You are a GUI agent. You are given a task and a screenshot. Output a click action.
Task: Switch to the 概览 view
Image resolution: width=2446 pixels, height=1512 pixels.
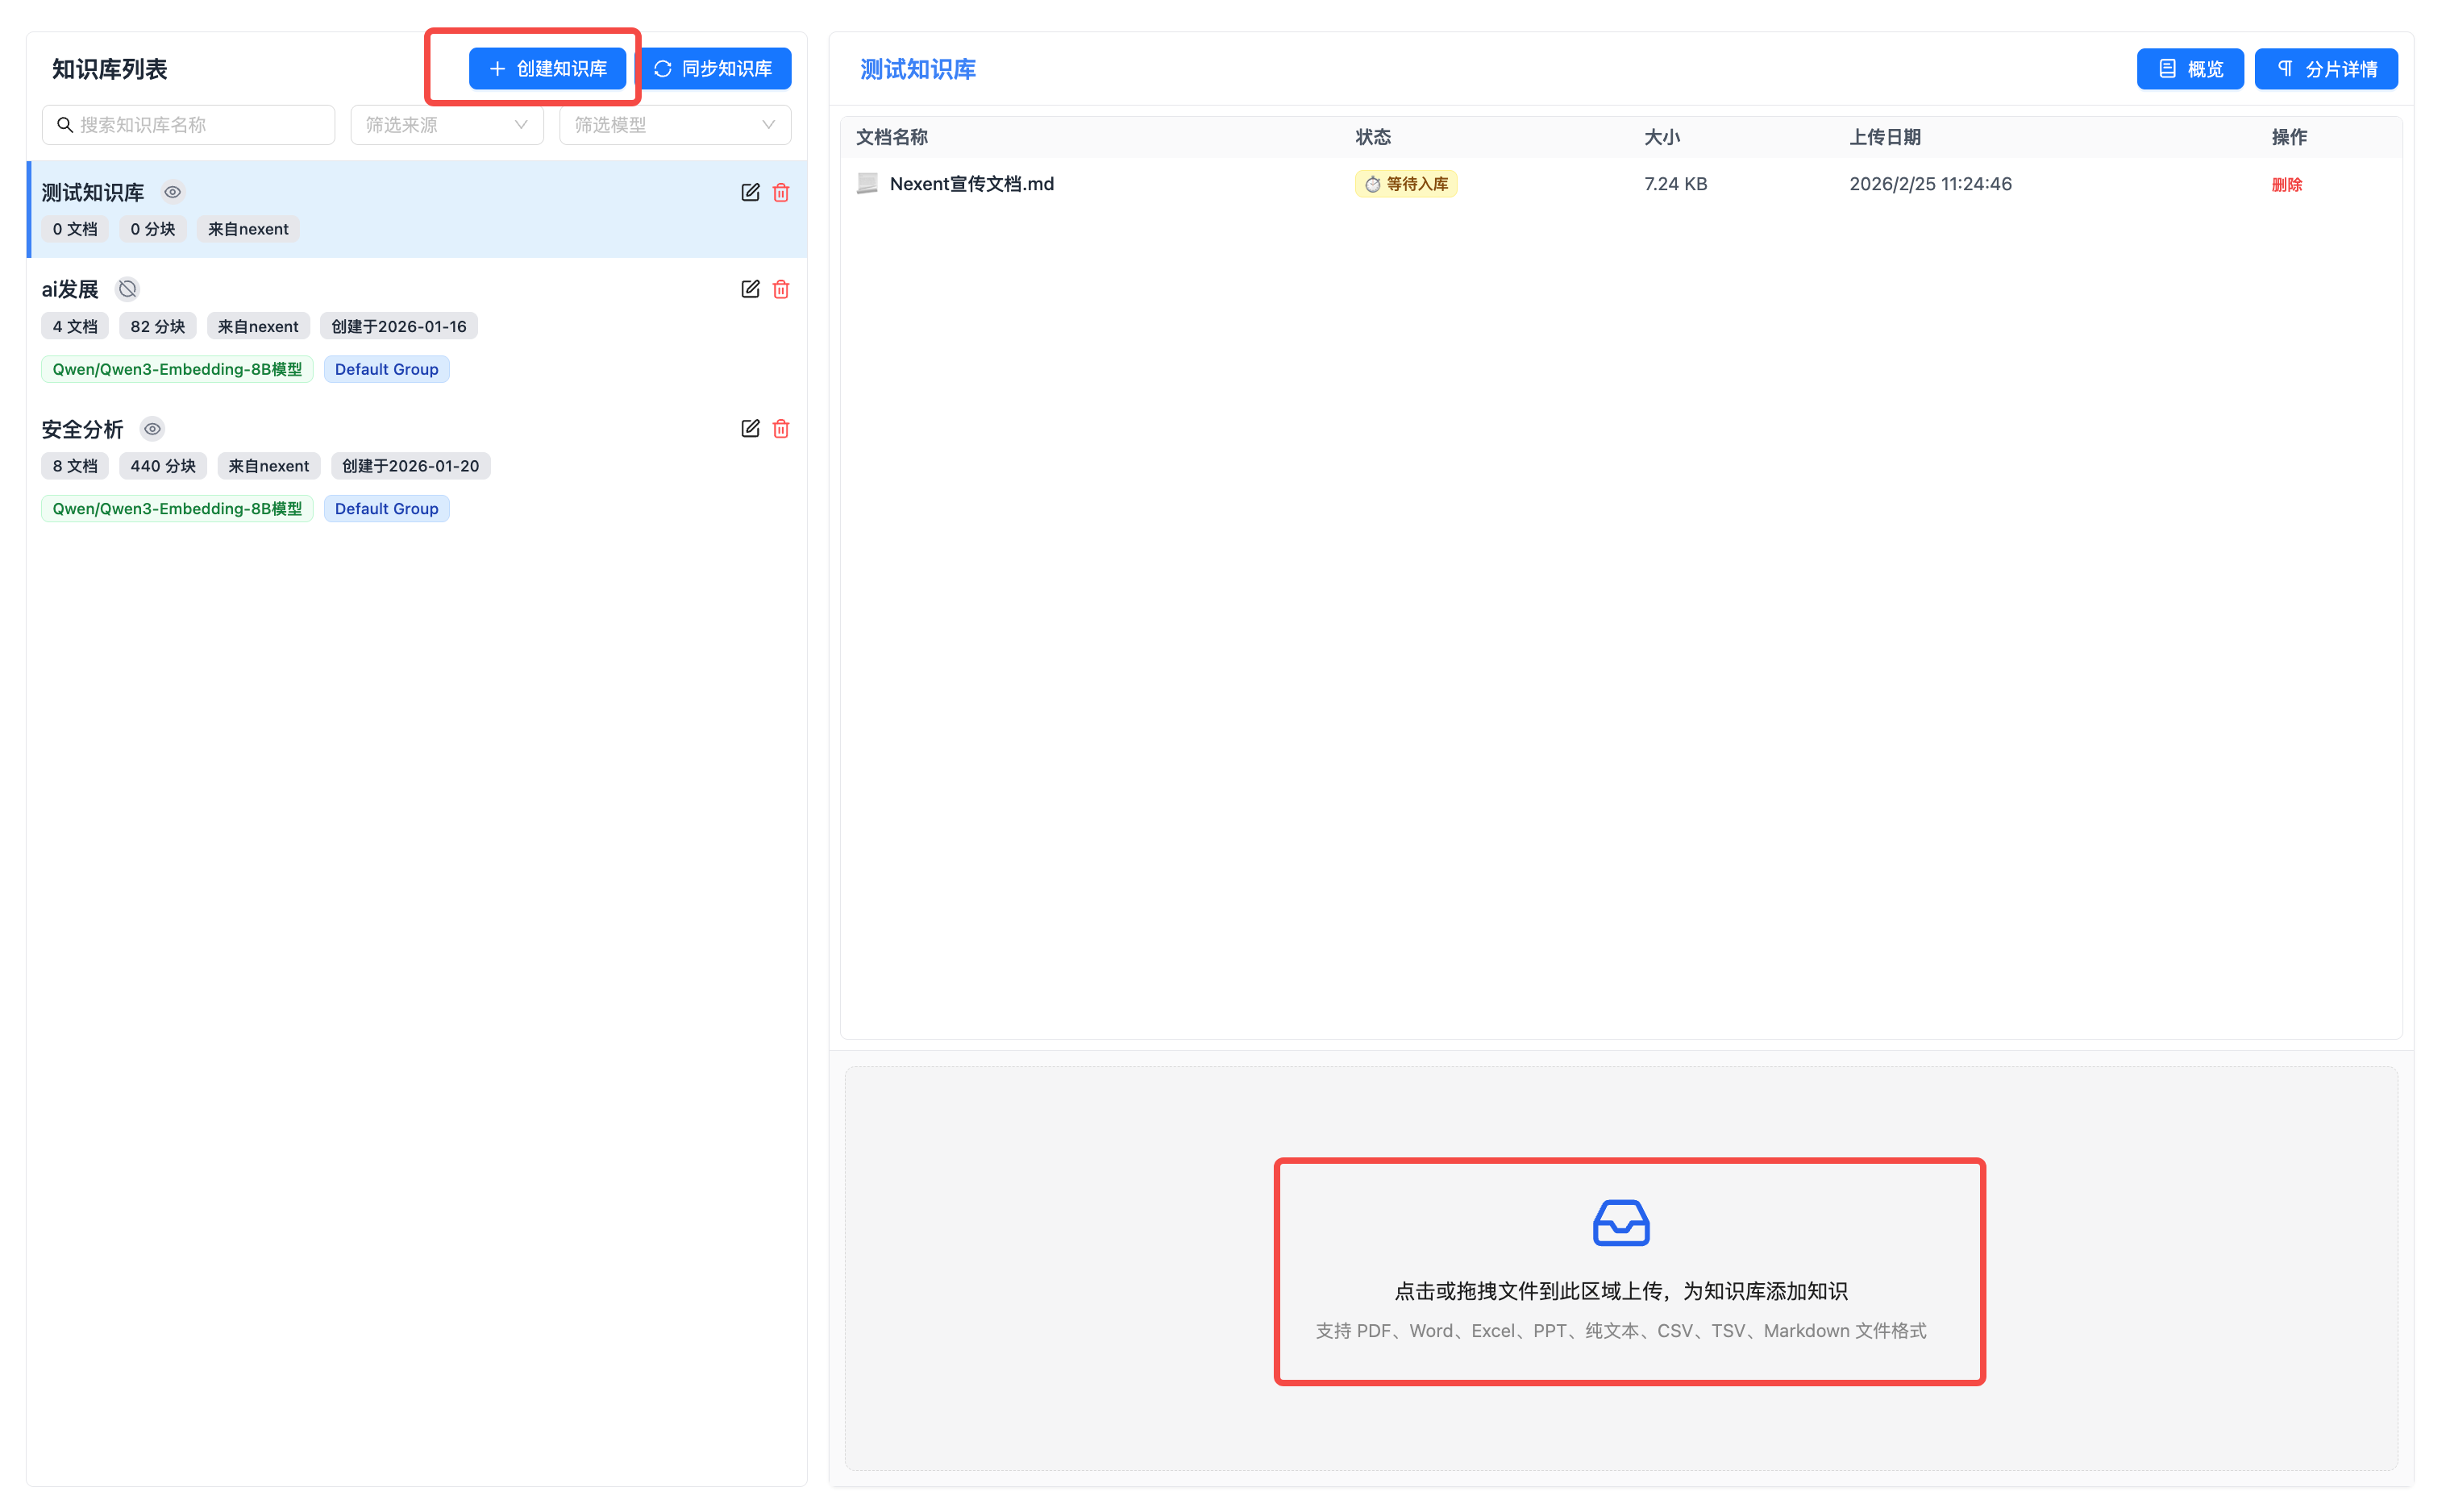(2189, 69)
